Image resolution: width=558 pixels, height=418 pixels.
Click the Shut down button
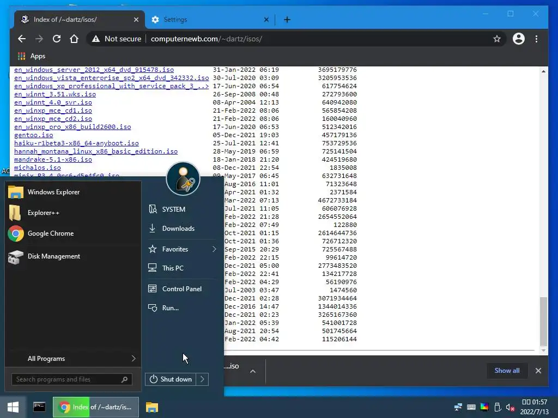(x=171, y=379)
